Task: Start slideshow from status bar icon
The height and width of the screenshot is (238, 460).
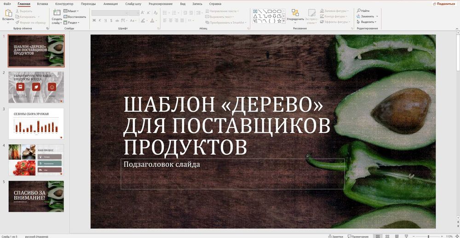Action: [406, 236]
